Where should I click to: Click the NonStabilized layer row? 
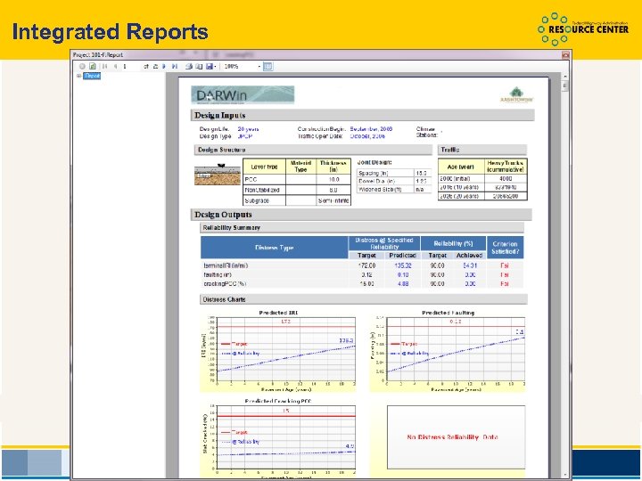pos(297,191)
